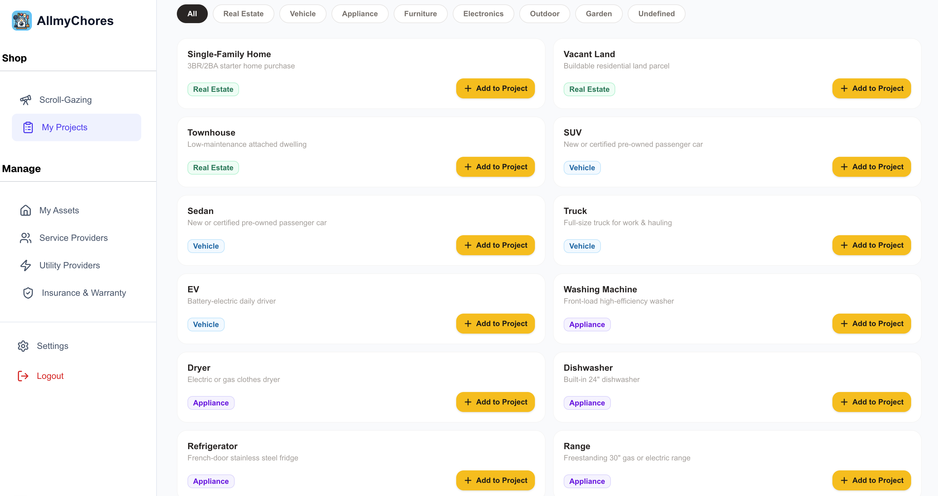Click plus icon on Vacant Land card
Image resolution: width=938 pixels, height=496 pixels.
[844, 88]
